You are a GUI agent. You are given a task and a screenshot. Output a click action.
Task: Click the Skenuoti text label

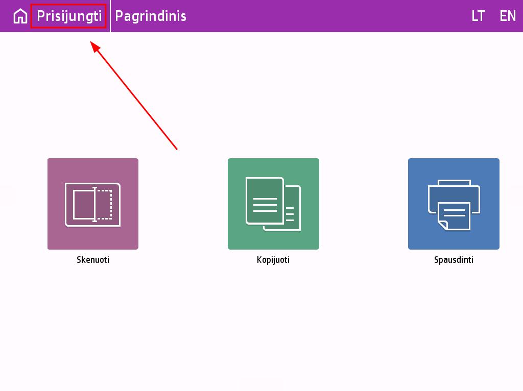click(x=93, y=260)
